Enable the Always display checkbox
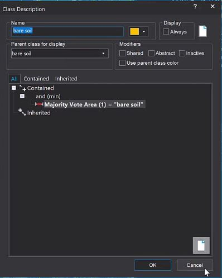 pos(166,32)
